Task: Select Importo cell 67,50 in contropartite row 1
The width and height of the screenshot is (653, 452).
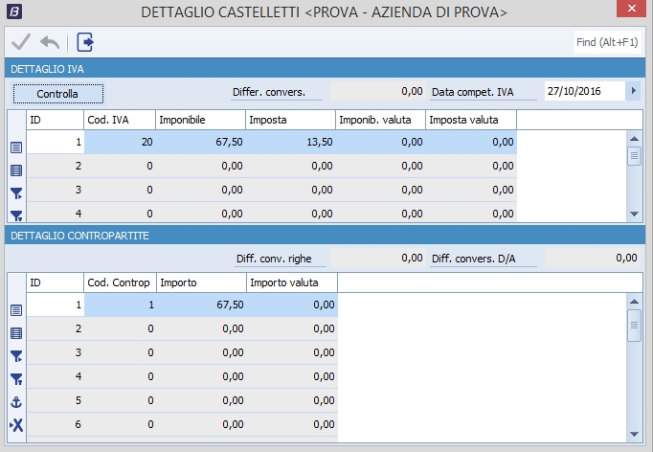Action: click(202, 305)
